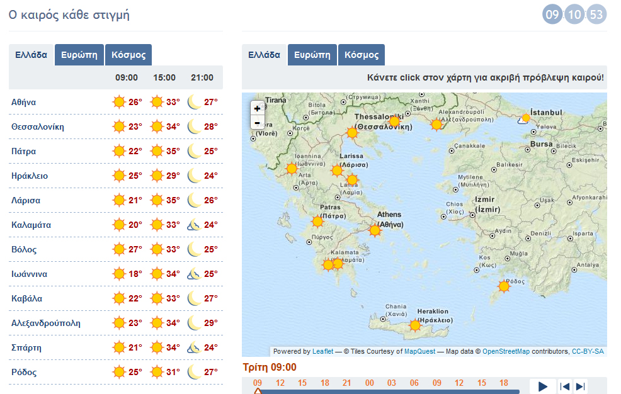Viewport: 621px width, 394px height.
Task: Zoom out the map with minus button
Action: click(257, 122)
